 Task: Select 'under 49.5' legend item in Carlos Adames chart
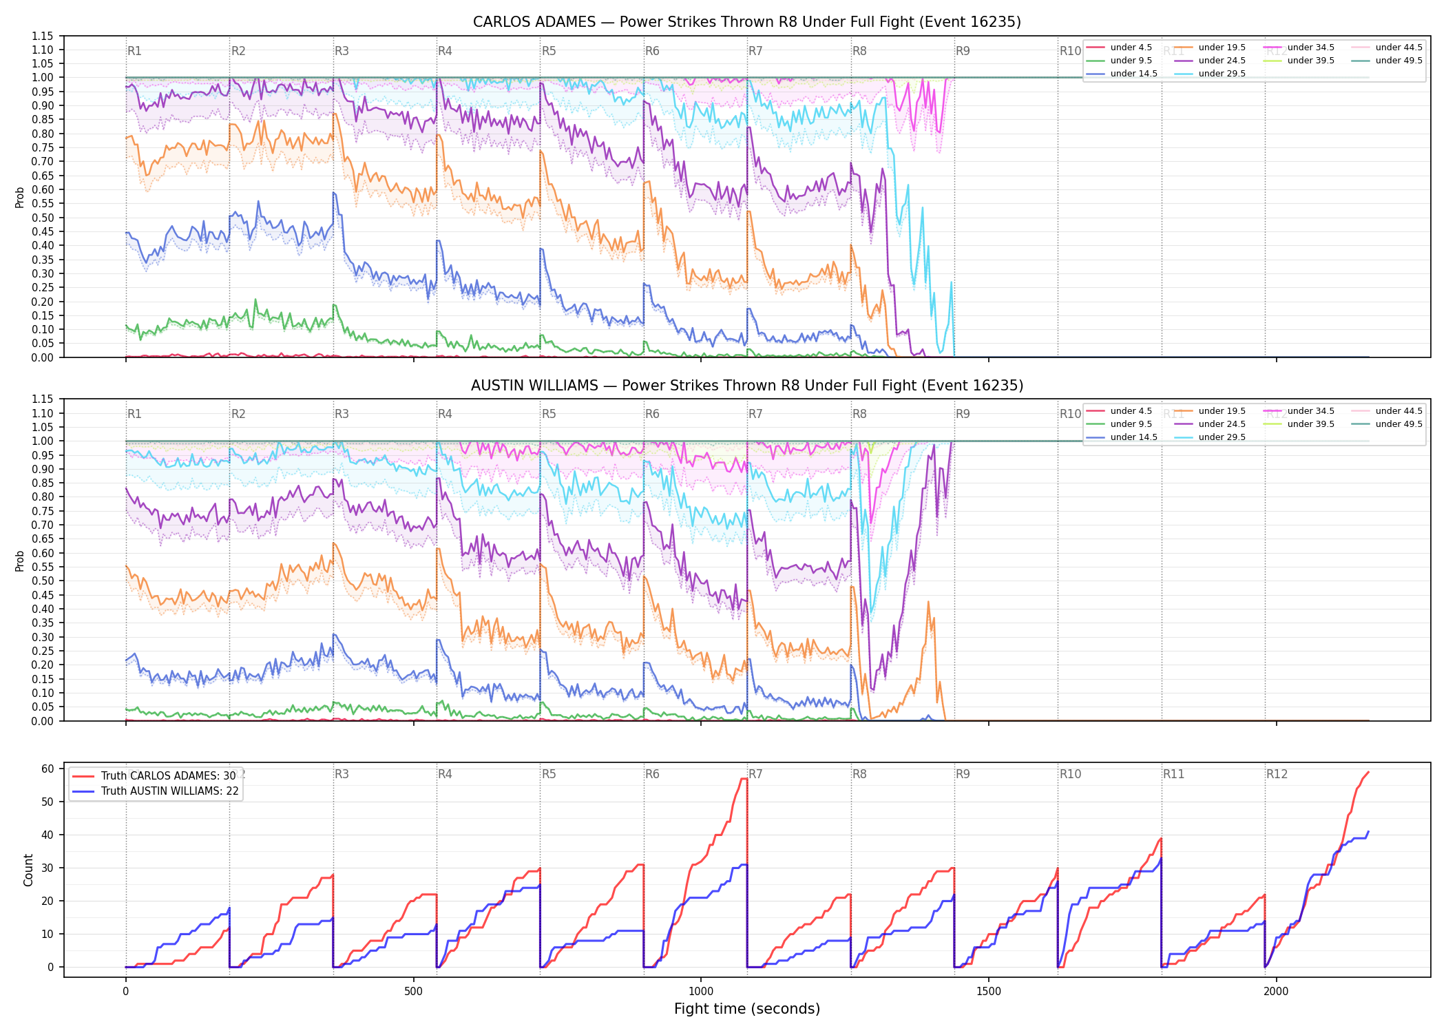click(1387, 61)
